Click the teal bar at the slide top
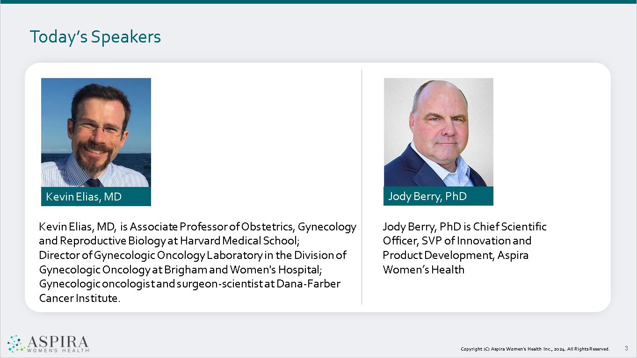The image size is (637, 358). pos(318,2)
